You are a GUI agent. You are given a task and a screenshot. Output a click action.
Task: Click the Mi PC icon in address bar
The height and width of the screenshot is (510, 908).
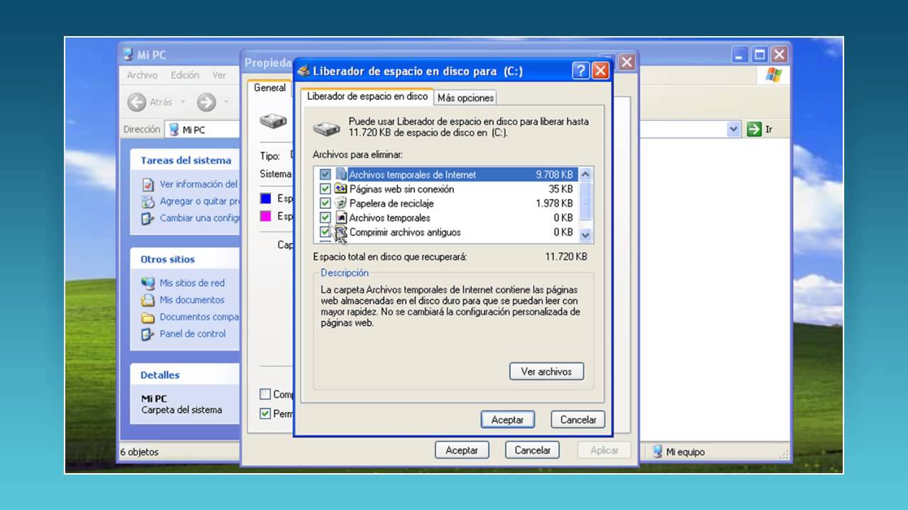coord(175,130)
